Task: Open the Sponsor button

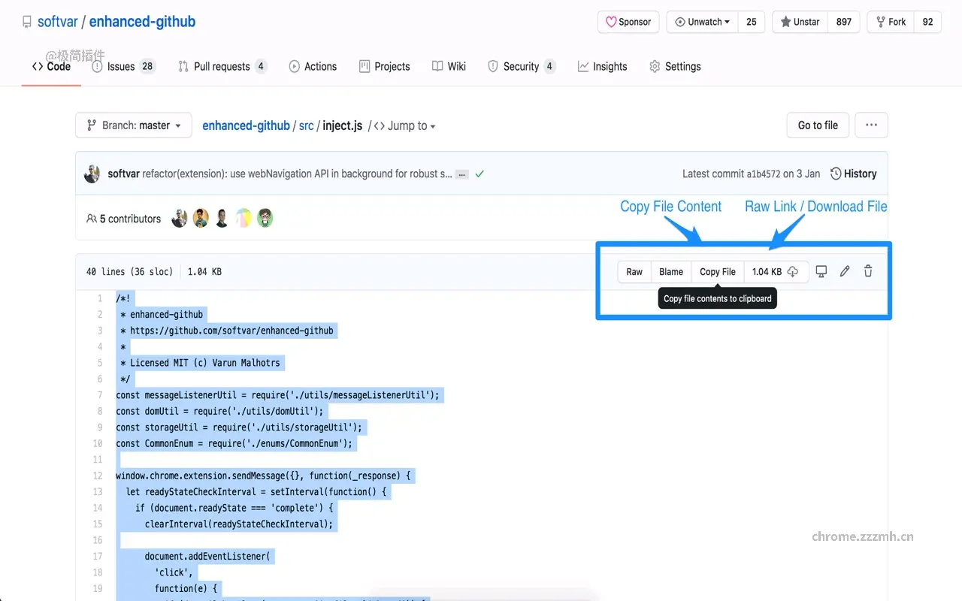Action: click(x=628, y=22)
